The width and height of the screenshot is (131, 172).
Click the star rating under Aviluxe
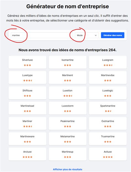click(x=108, y=157)
